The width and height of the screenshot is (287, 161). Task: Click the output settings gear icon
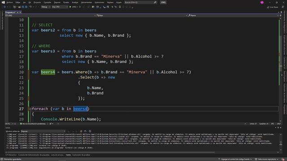click(90, 131)
